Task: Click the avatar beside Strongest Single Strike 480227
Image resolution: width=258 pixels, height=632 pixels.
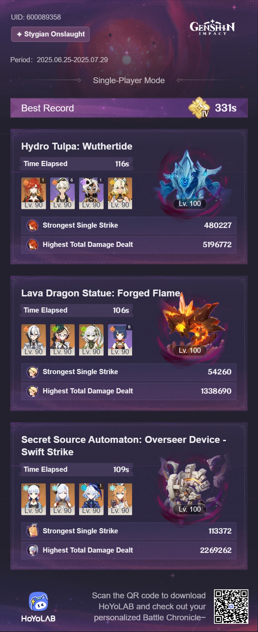Action: (x=33, y=225)
